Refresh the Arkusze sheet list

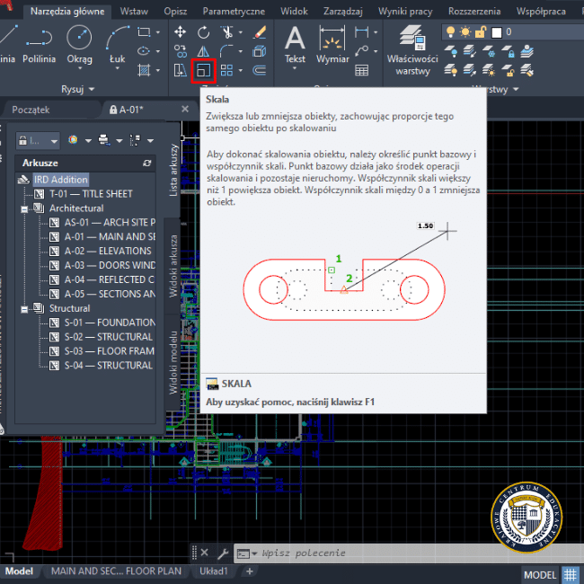click(147, 164)
